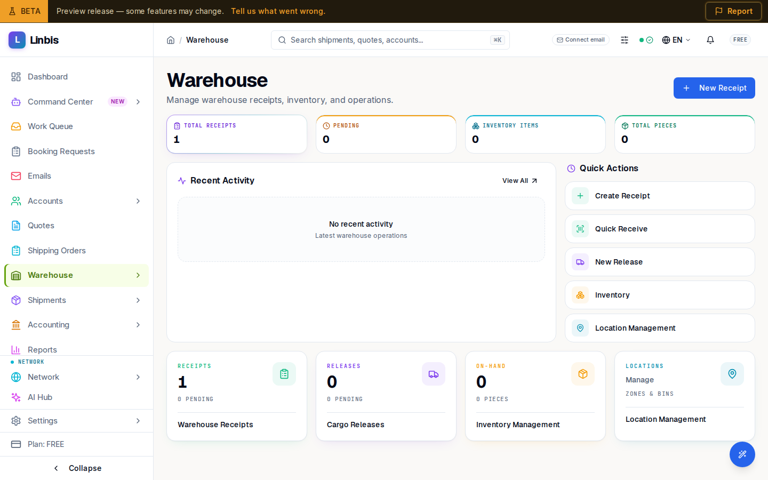Screen dimensions: 768x480
Task: Click the Total Receipts stat card
Action: point(237,134)
